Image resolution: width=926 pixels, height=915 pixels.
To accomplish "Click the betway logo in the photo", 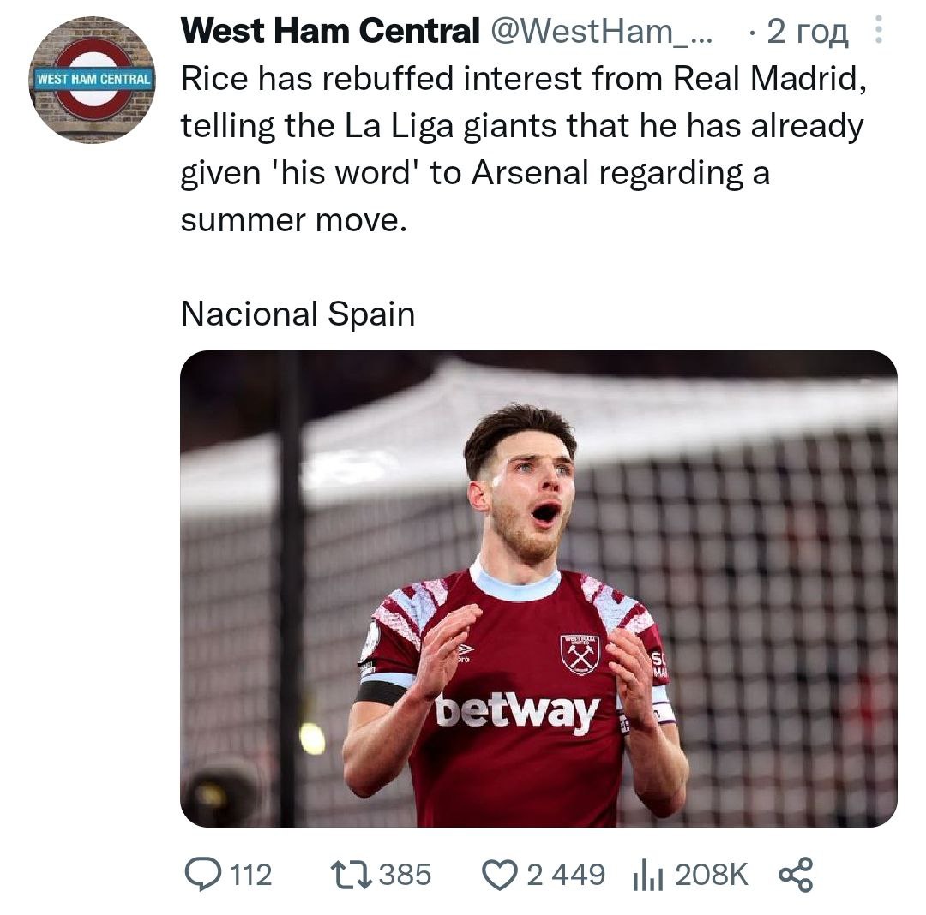I will click(517, 712).
